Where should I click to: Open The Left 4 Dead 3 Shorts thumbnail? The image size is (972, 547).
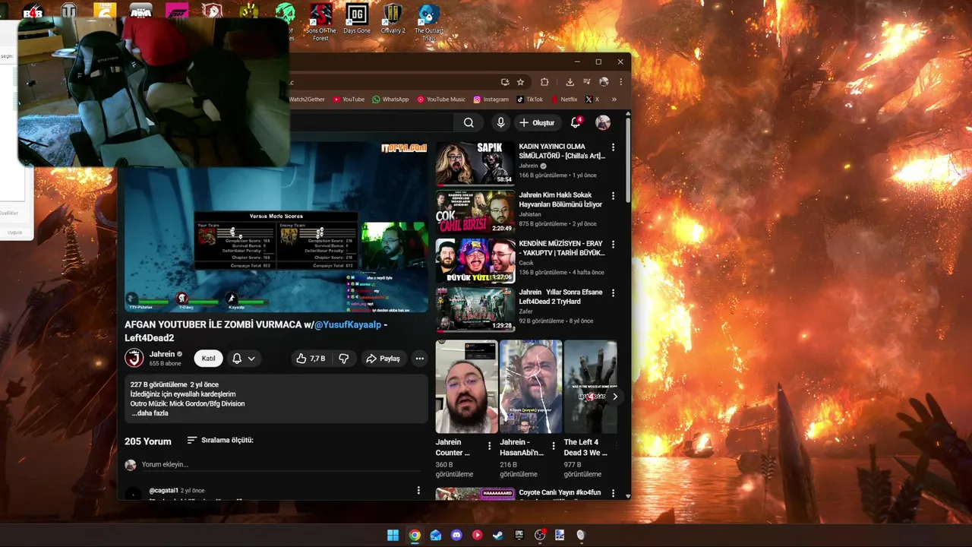click(x=590, y=387)
